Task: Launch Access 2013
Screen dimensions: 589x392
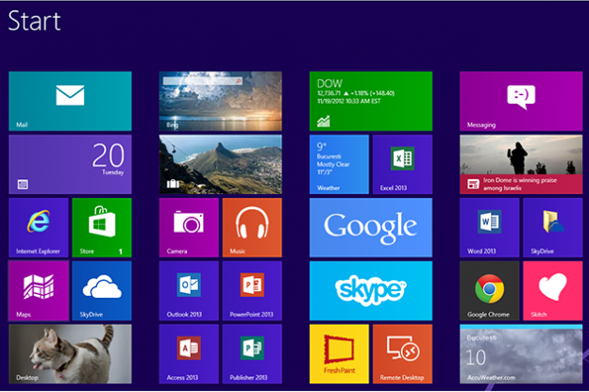Action: point(189,354)
